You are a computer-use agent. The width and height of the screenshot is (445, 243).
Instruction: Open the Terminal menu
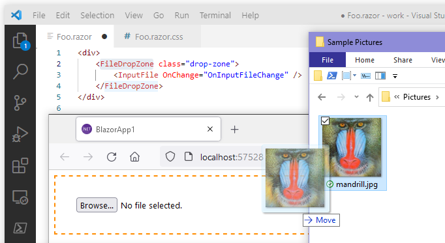(x=215, y=15)
